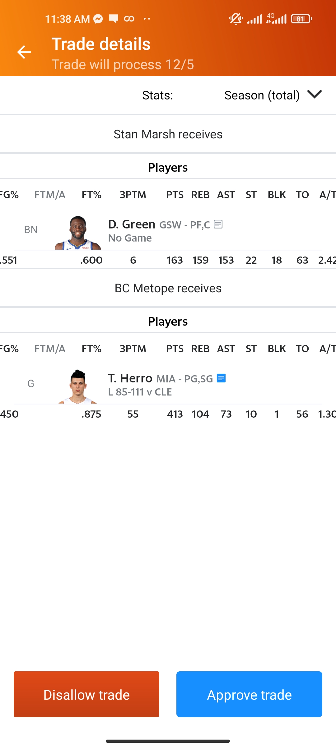Tap the muted vibrate status icon
336x748 pixels.
pyautogui.click(x=236, y=19)
